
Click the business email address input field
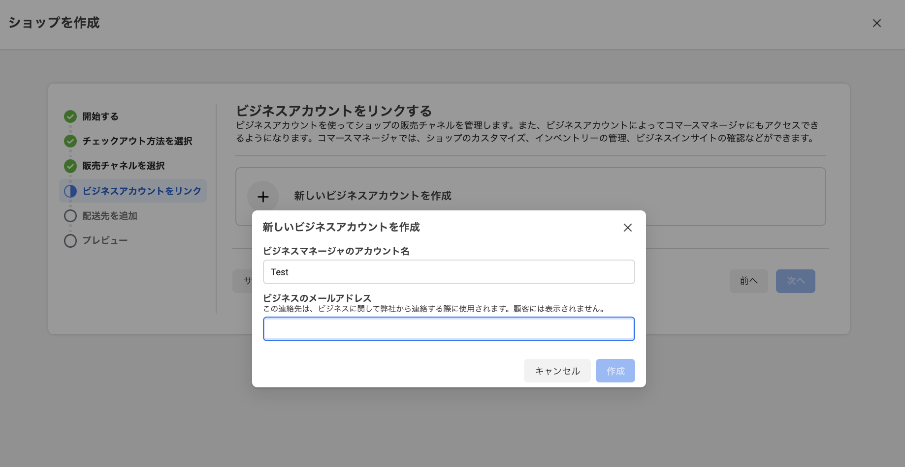449,329
